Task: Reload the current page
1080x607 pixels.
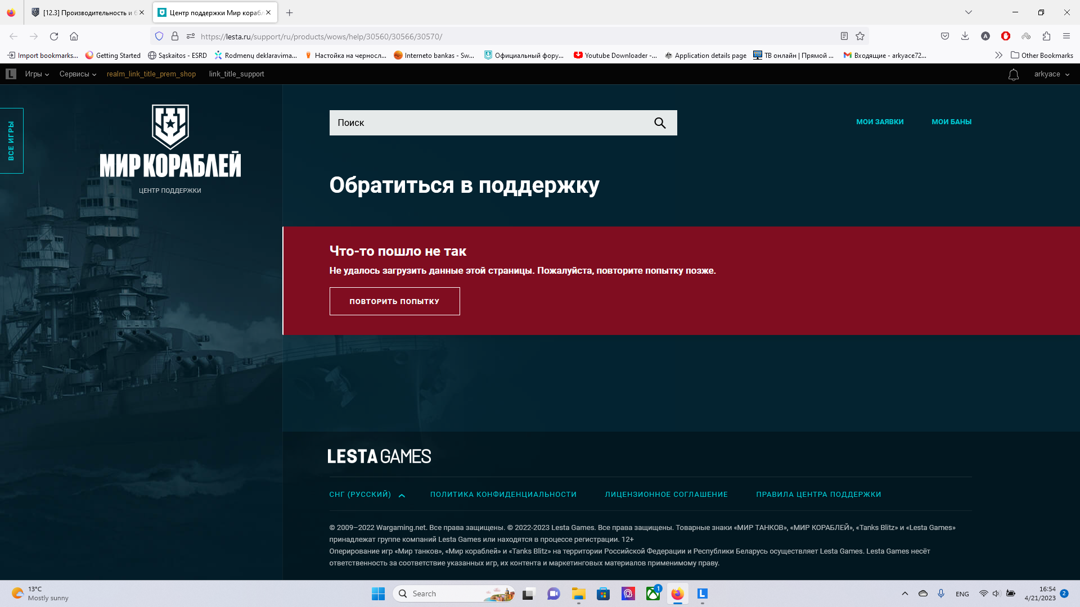Action: tap(54, 37)
